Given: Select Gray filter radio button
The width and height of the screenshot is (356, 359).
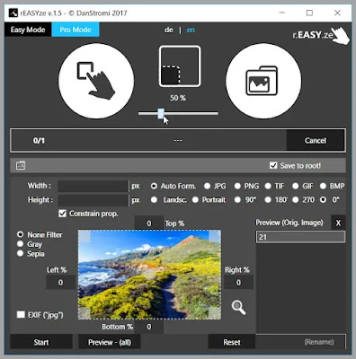Looking at the screenshot, I should coord(20,244).
